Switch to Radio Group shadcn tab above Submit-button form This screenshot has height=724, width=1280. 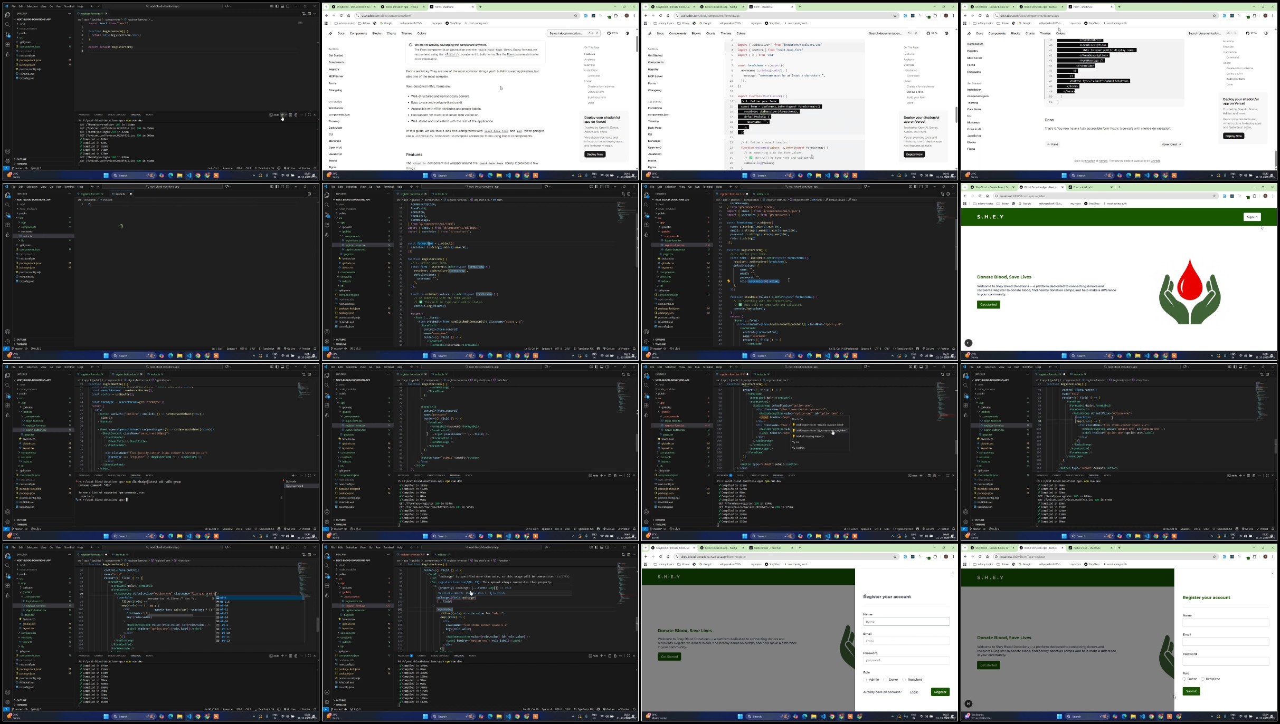coord(1090,547)
